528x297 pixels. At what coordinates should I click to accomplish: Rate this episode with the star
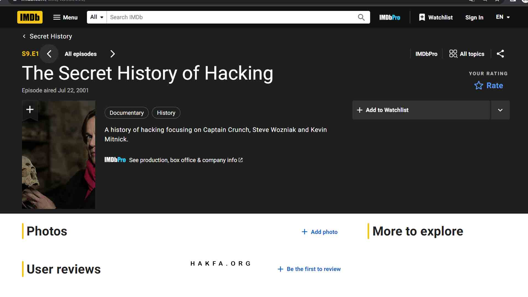click(489, 86)
